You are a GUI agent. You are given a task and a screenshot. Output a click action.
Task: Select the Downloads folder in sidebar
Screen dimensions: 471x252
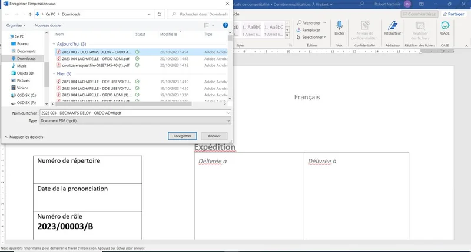coord(26,59)
